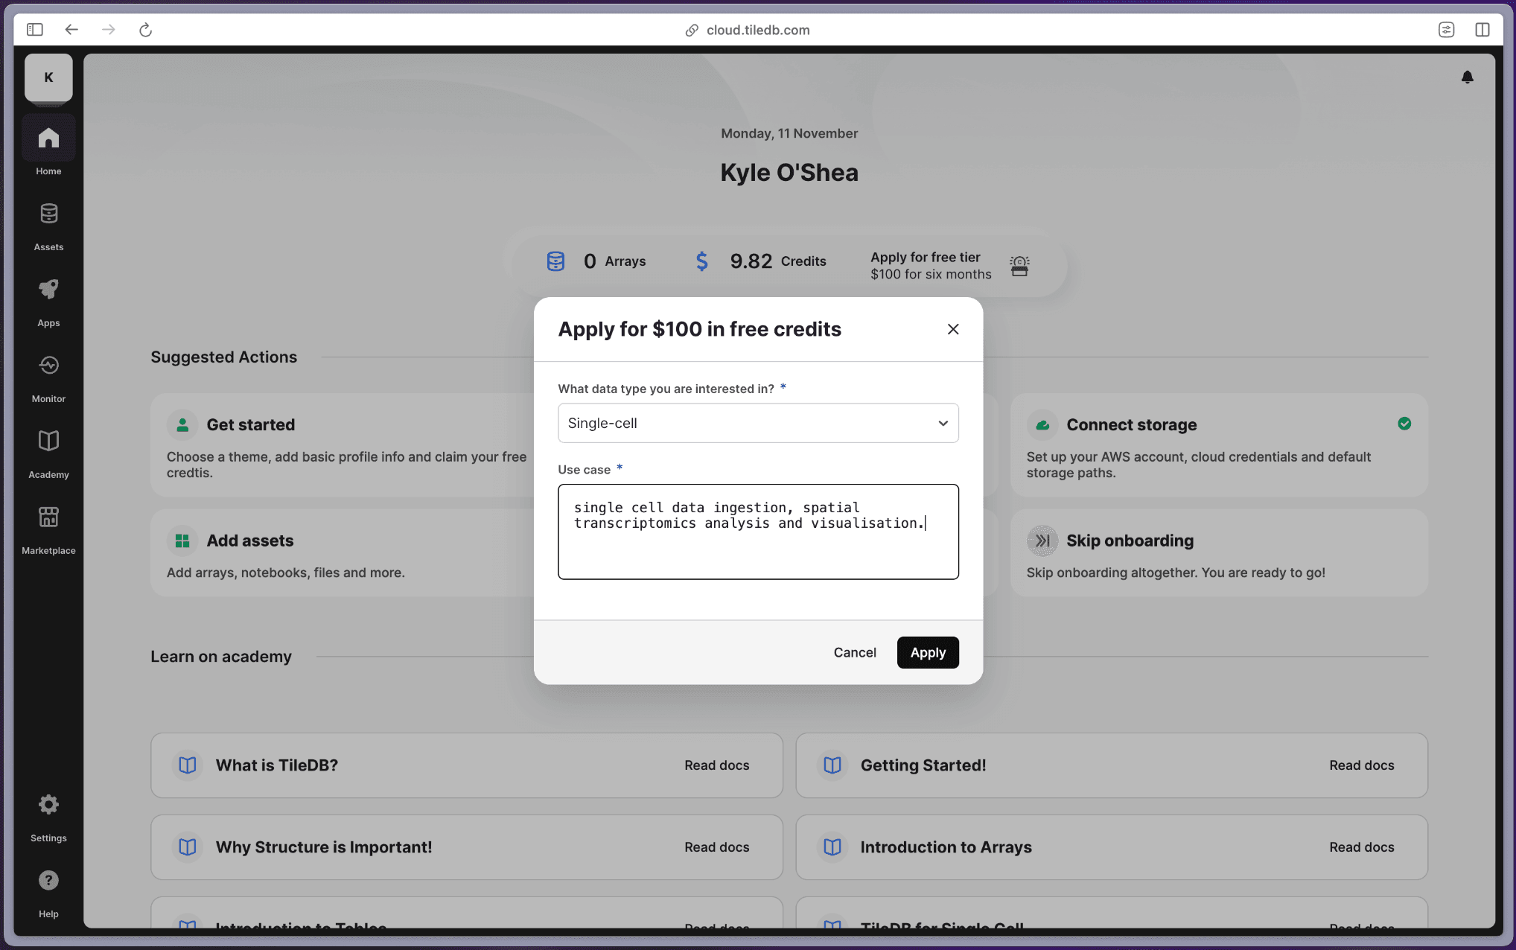Click the notifications bell icon
The height and width of the screenshot is (950, 1516).
coord(1467,77)
